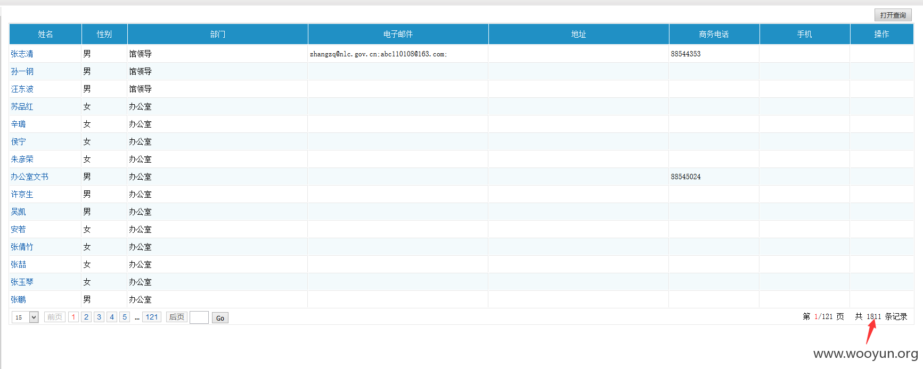Click the 后页 next page button

177,317
